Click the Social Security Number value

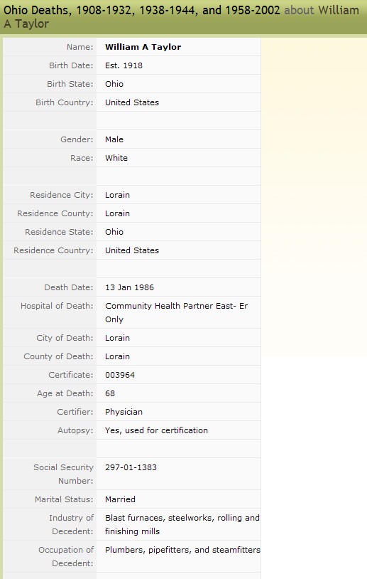coord(131,467)
